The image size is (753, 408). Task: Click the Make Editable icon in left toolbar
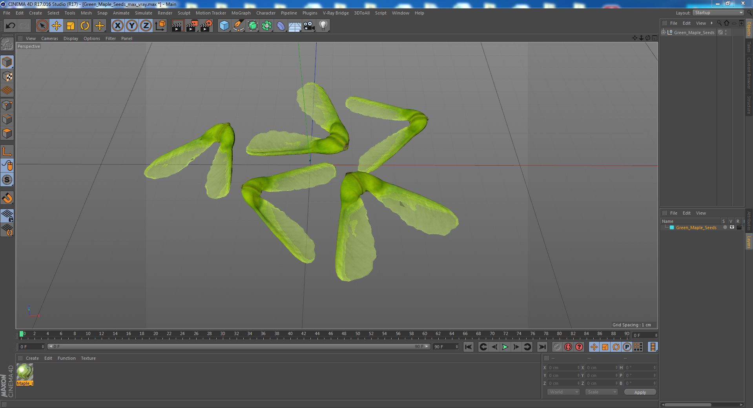(x=7, y=44)
